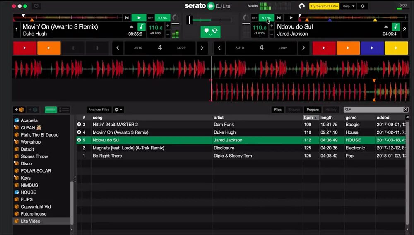Toggle key lock on deck 2
This screenshot has width=414, height=235.
(396, 26)
